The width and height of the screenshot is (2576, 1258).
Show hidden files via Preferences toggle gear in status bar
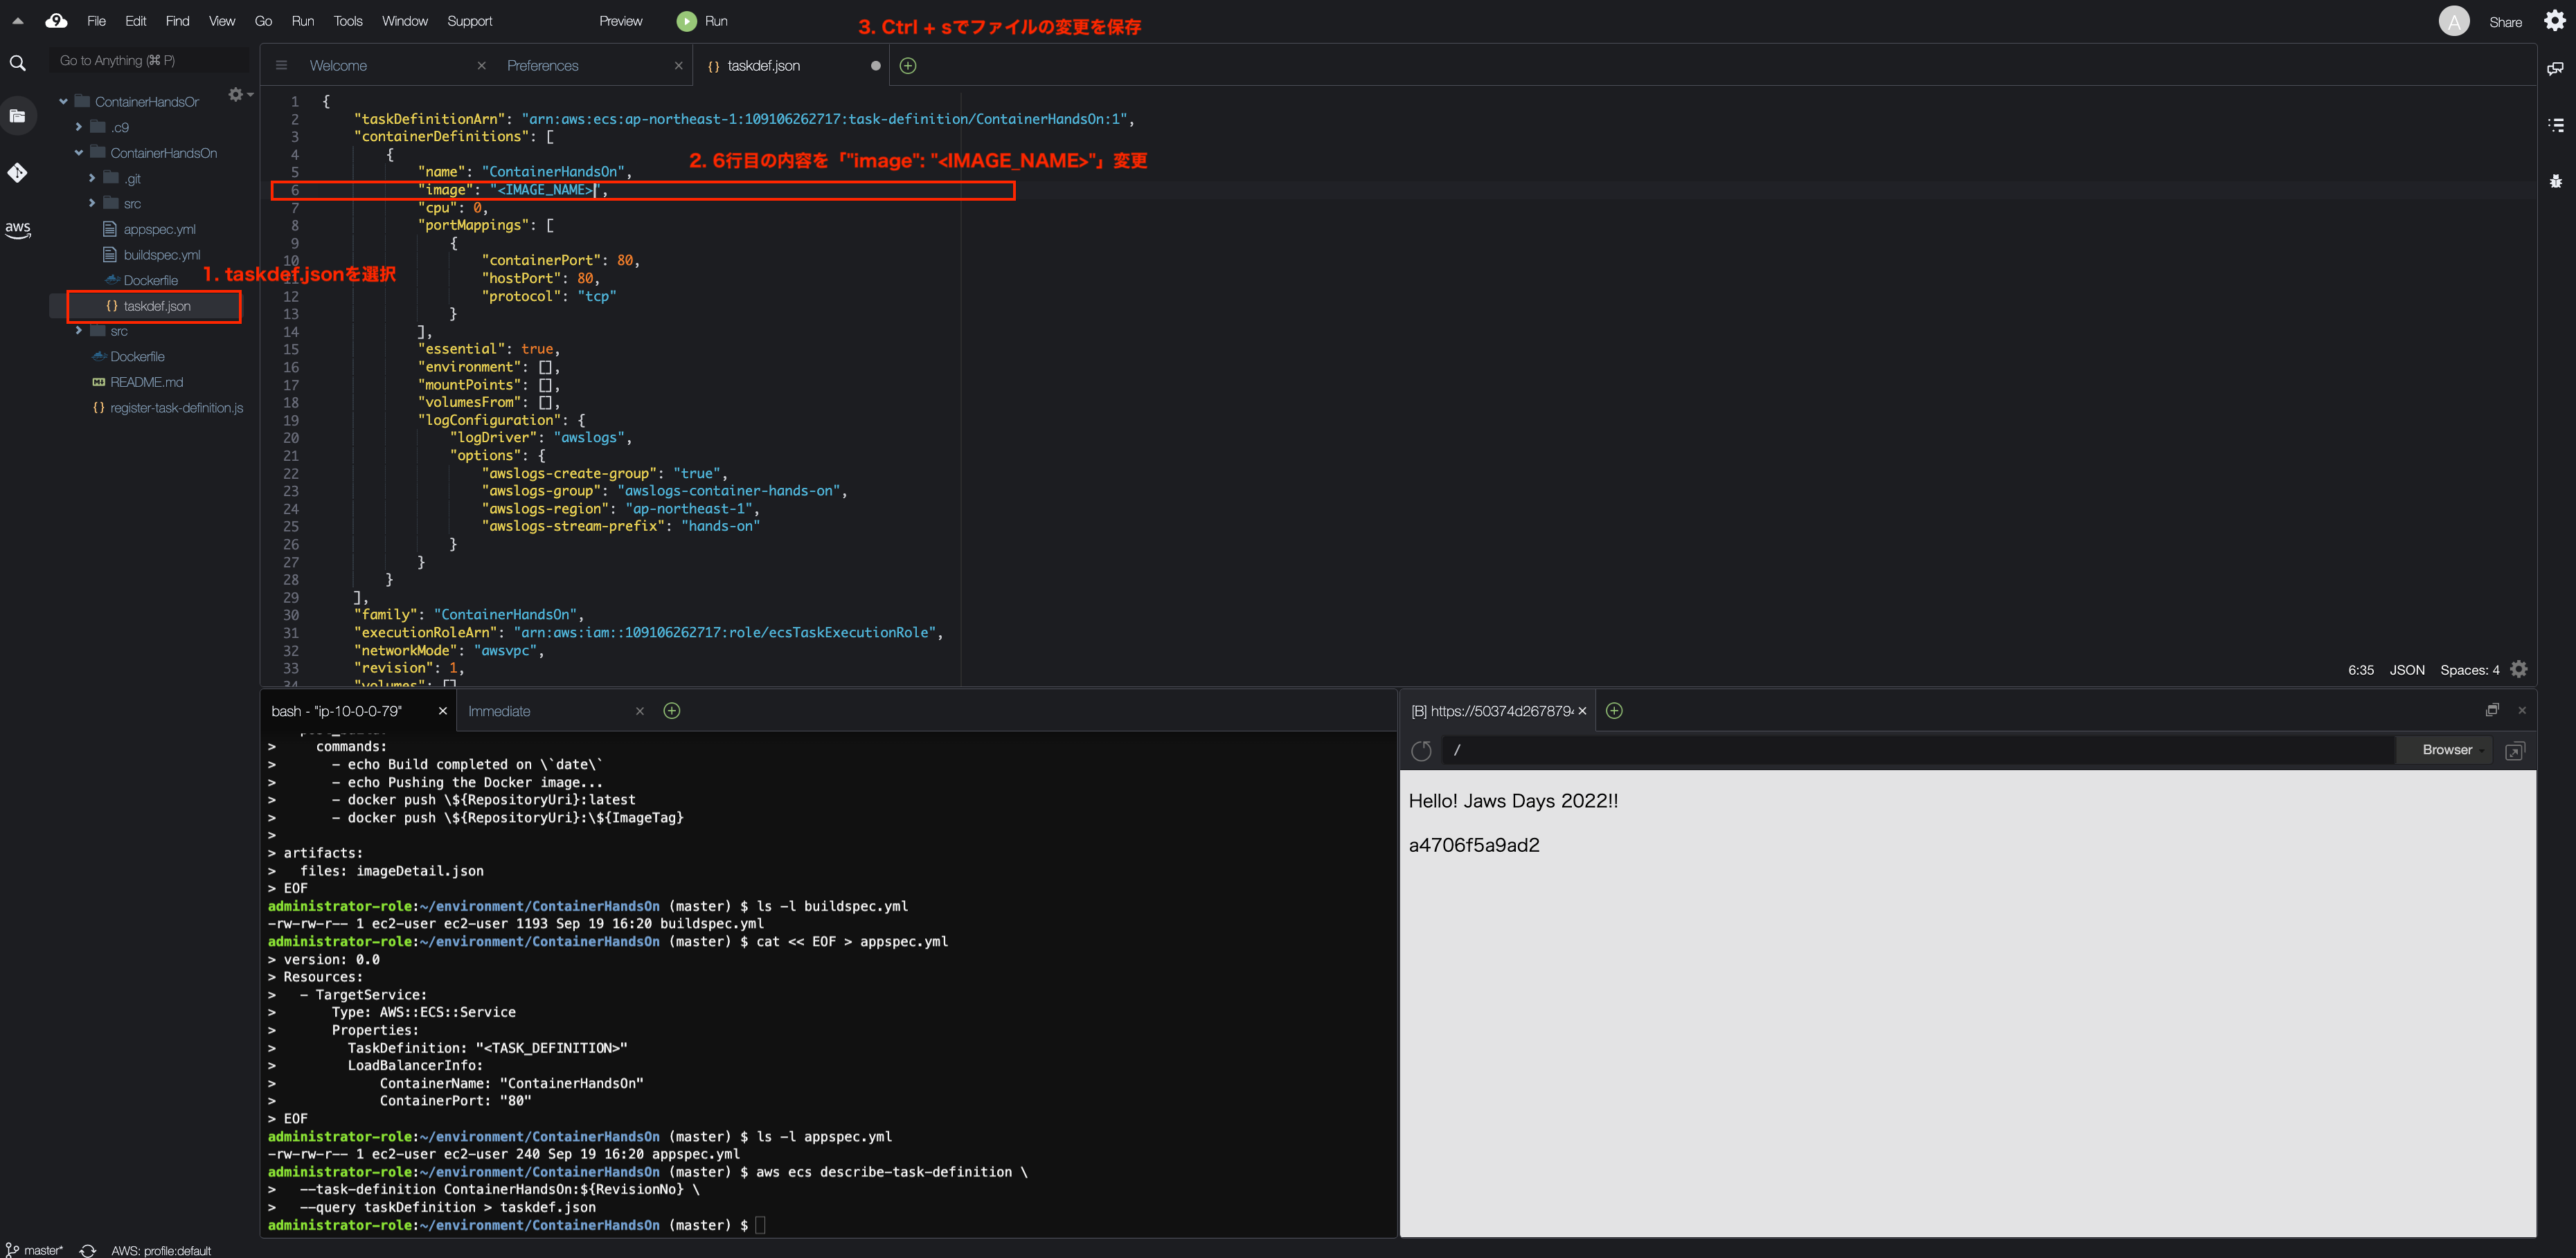2519,668
